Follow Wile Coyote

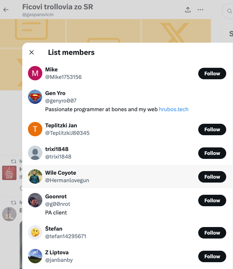(x=212, y=177)
